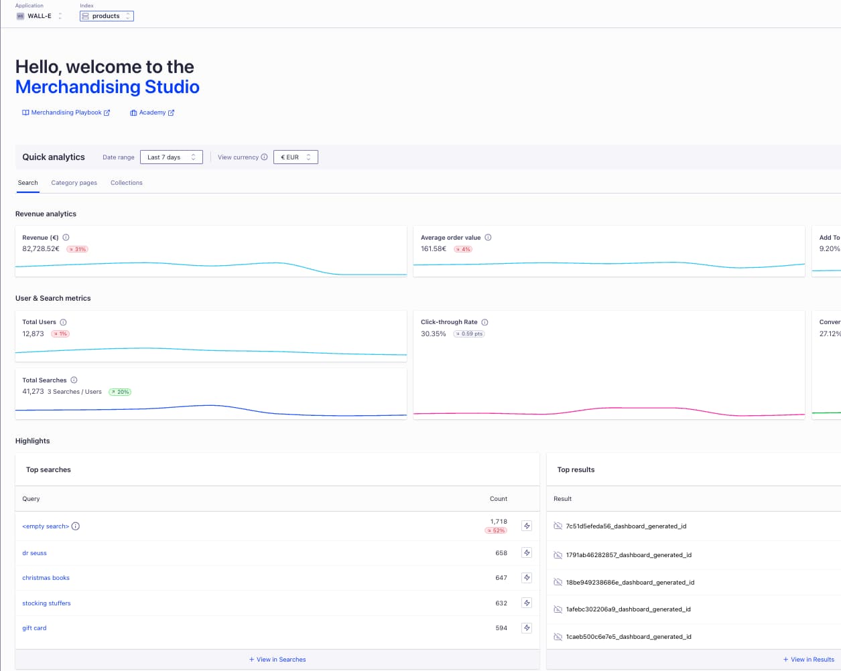Click info icon next to Click-through Rate

484,322
